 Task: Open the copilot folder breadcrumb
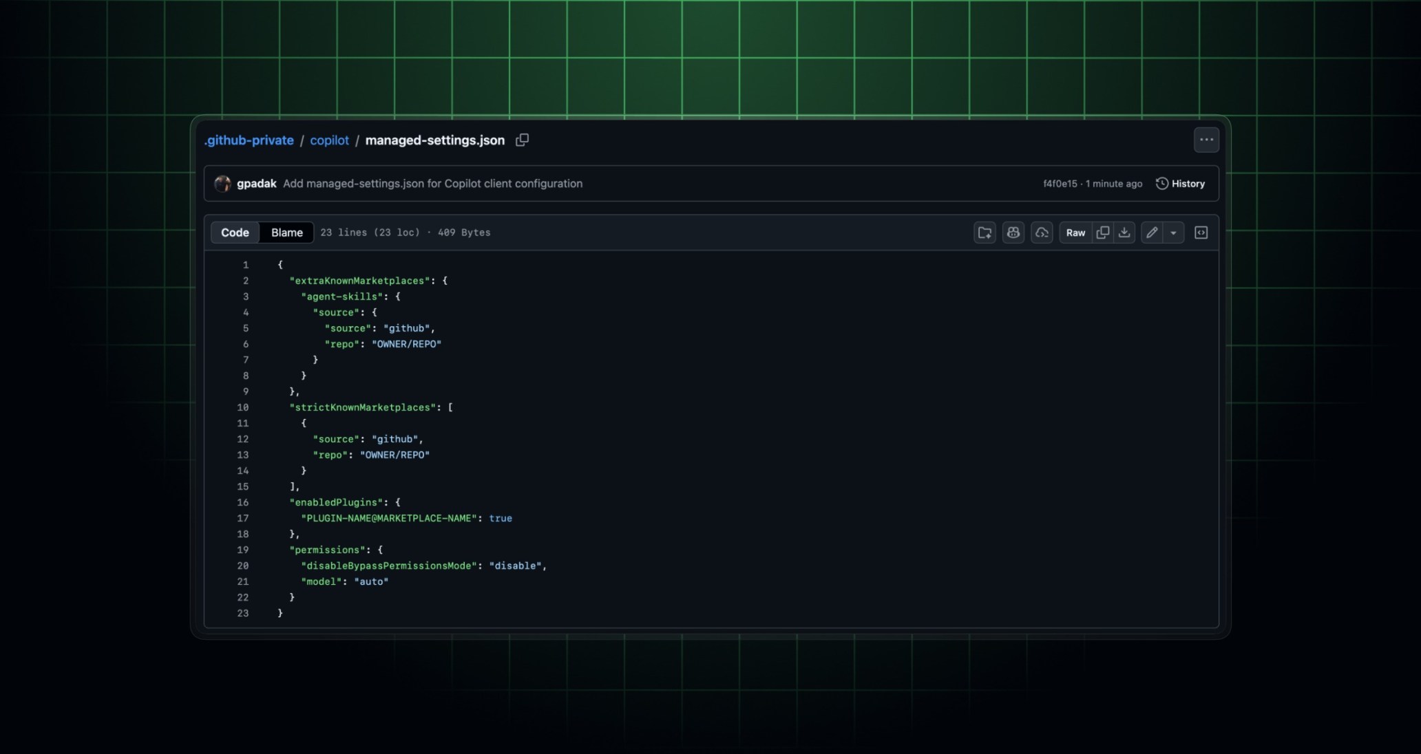(329, 140)
